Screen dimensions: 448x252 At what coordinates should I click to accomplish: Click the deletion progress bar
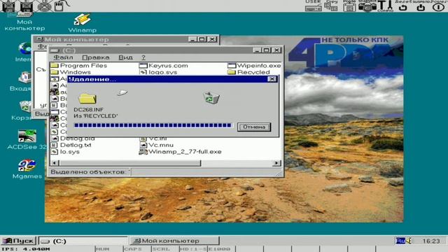pyautogui.click(x=153, y=125)
